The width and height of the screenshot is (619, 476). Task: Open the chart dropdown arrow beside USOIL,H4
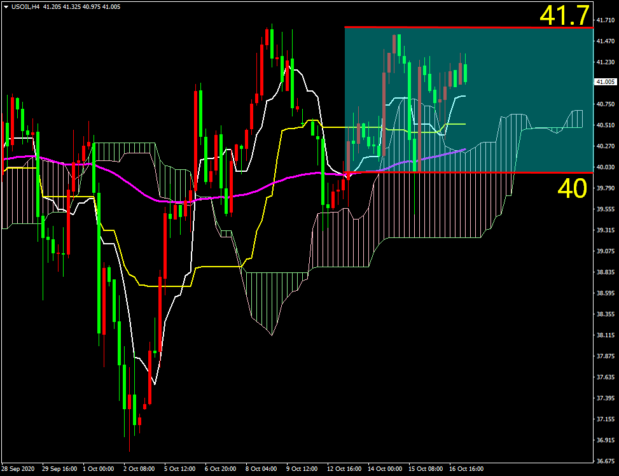coord(6,6)
